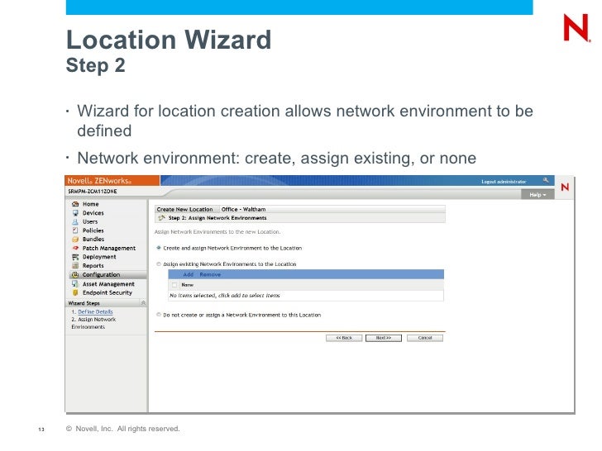Click the Reports icon

[x=75, y=266]
